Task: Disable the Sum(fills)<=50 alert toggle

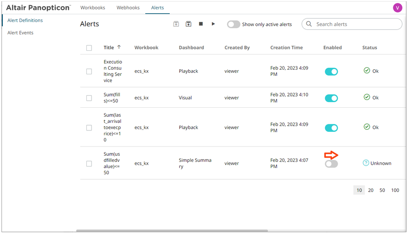Action: (x=331, y=98)
